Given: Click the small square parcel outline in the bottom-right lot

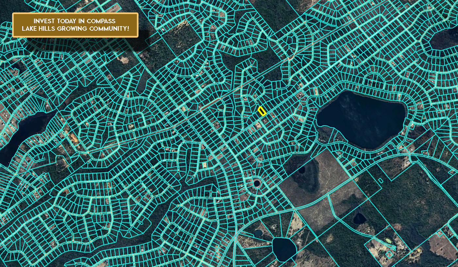Looking at the screenshot, I should [x=388, y=254].
